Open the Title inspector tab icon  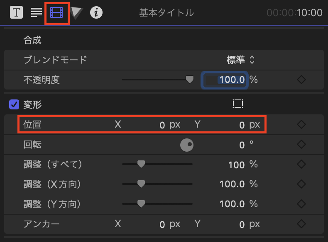tap(37, 12)
